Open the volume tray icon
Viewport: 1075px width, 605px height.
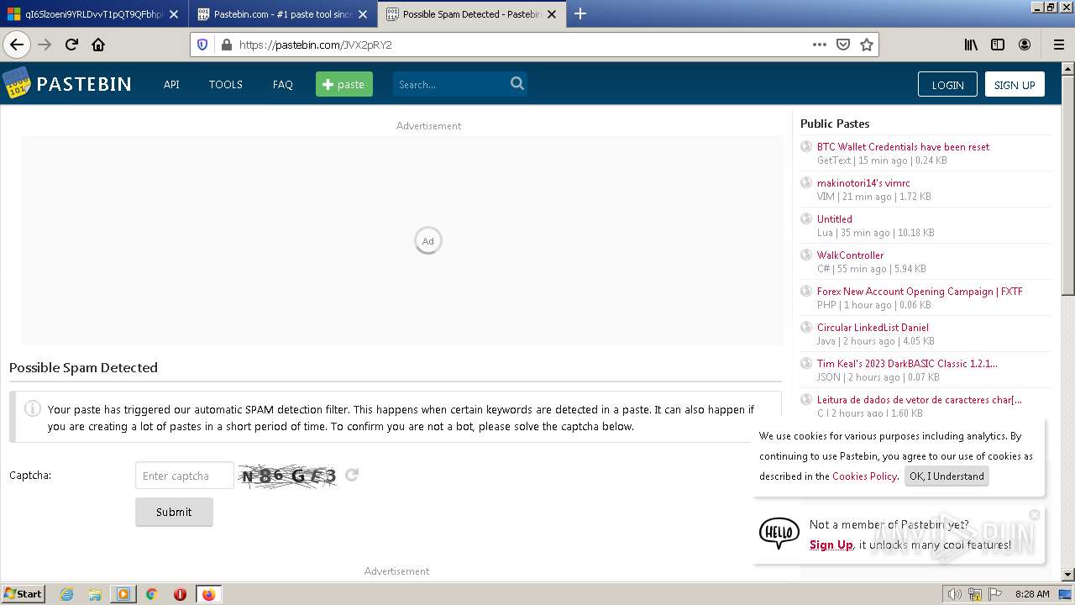(955, 594)
